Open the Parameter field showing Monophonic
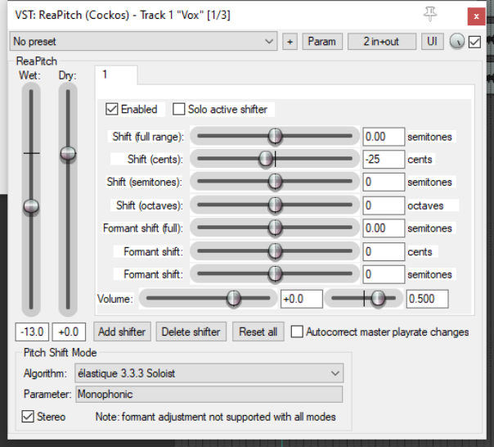Viewport: 494px width, 447px height. tap(209, 395)
